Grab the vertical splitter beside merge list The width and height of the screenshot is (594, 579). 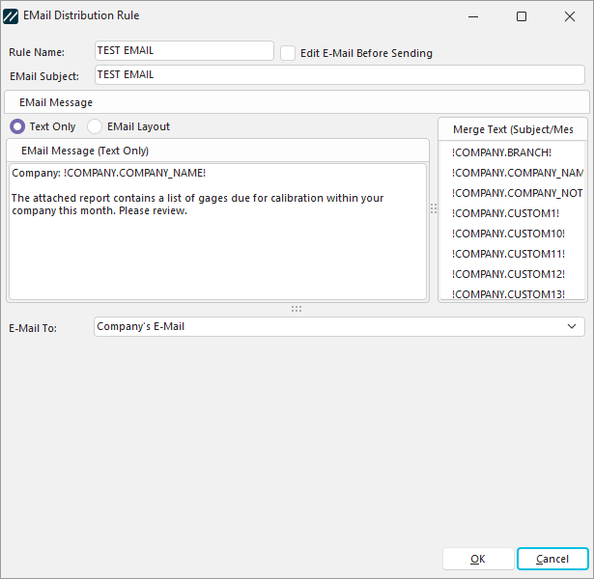tap(434, 208)
